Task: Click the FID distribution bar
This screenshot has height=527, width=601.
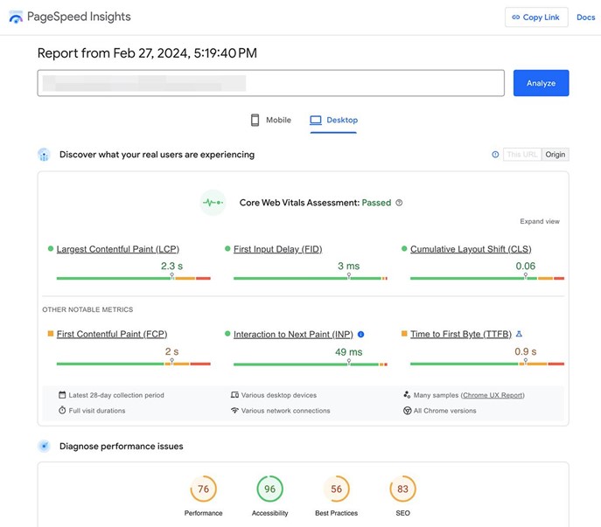Action: 311,278
